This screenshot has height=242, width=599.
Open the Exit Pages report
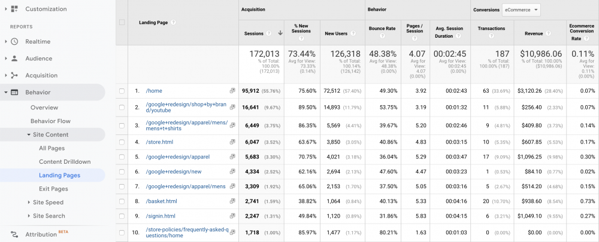tap(53, 189)
